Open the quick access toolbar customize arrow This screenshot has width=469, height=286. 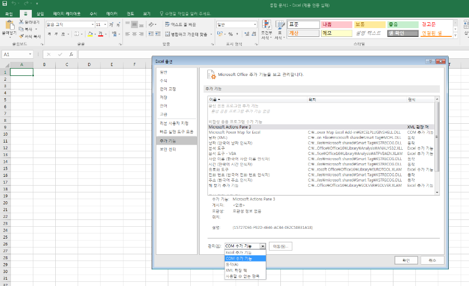tap(37, 4)
